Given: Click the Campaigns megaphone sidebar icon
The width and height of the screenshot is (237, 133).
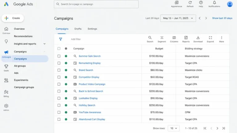Looking at the screenshot, I should (x=6, y=52).
